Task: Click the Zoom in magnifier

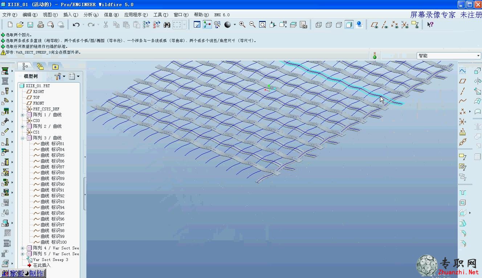Action: 242,25
